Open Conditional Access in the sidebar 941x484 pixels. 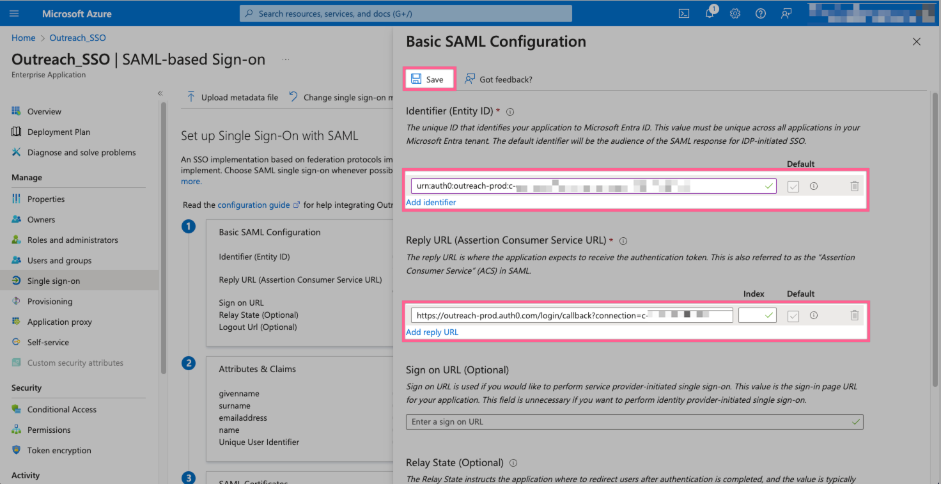pos(62,409)
